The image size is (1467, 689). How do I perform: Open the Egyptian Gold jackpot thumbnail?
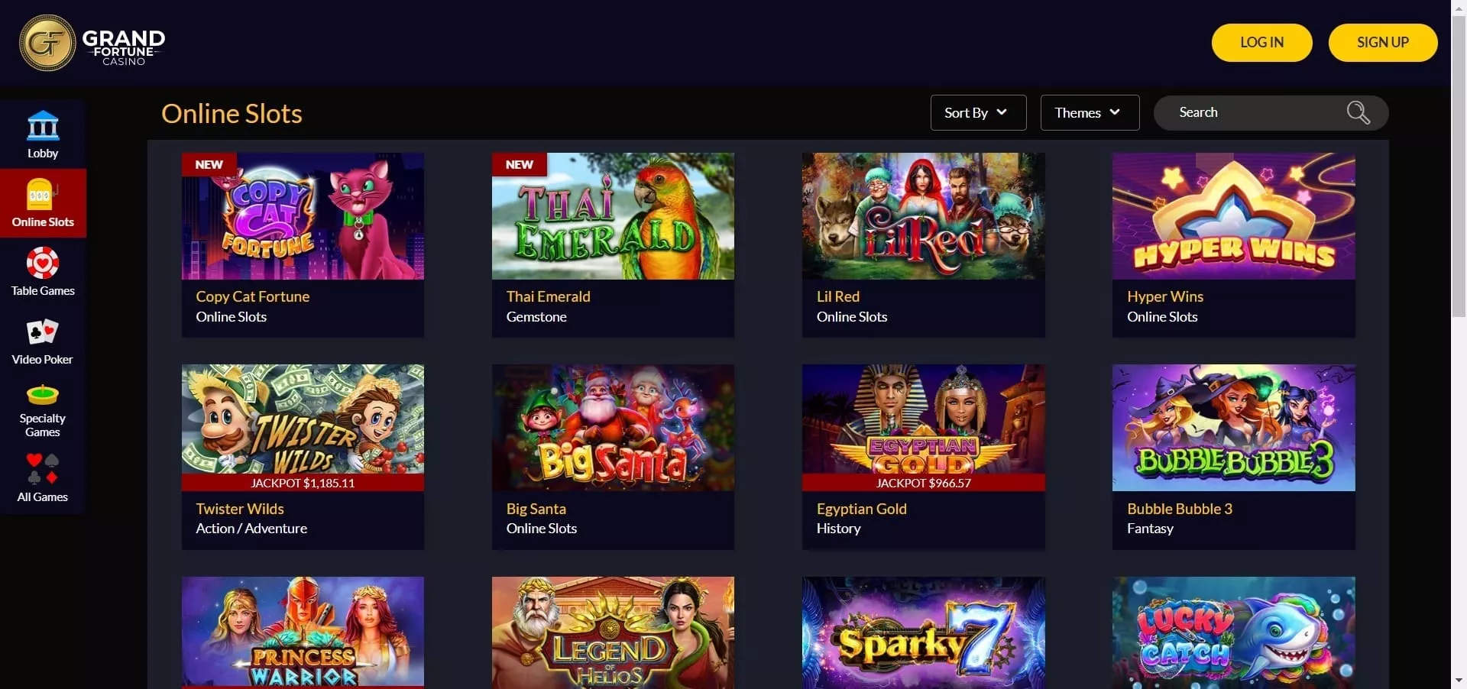[x=923, y=428]
